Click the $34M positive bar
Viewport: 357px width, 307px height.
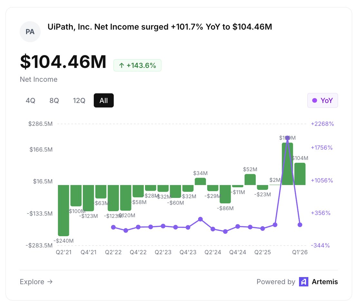click(200, 181)
